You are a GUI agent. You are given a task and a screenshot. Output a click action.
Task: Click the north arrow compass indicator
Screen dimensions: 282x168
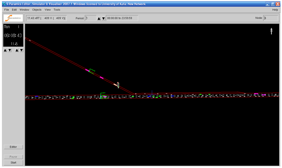[x=272, y=31]
